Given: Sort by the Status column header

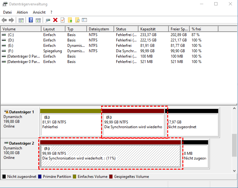Looking at the screenshot, I should pyautogui.click(x=126, y=29).
